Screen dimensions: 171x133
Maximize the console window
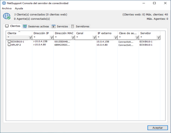154,3
